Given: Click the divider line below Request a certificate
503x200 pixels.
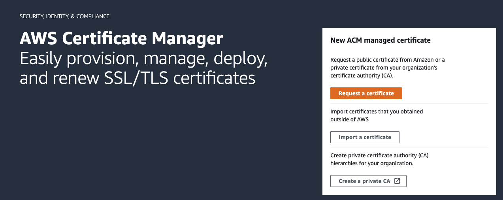Looking at the screenshot, I should (409, 104).
